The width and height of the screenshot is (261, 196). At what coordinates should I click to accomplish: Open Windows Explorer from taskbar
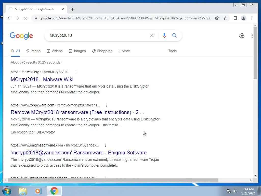pos(23,191)
